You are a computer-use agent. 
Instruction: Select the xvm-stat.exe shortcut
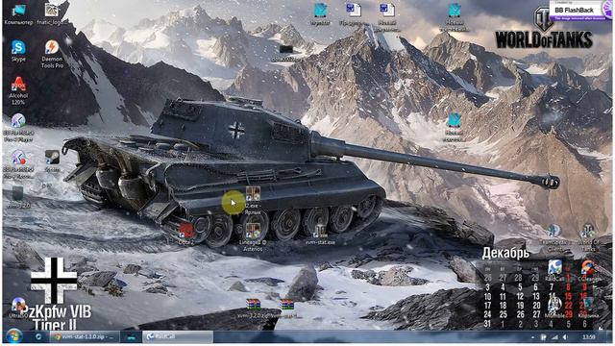(320, 235)
